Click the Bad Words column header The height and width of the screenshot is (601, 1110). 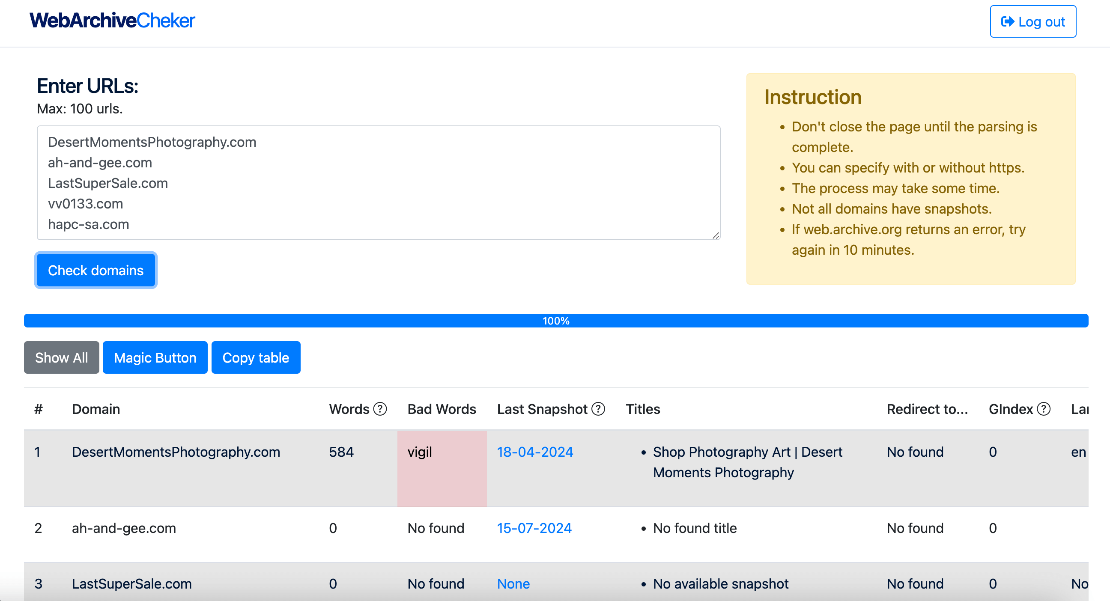point(442,409)
